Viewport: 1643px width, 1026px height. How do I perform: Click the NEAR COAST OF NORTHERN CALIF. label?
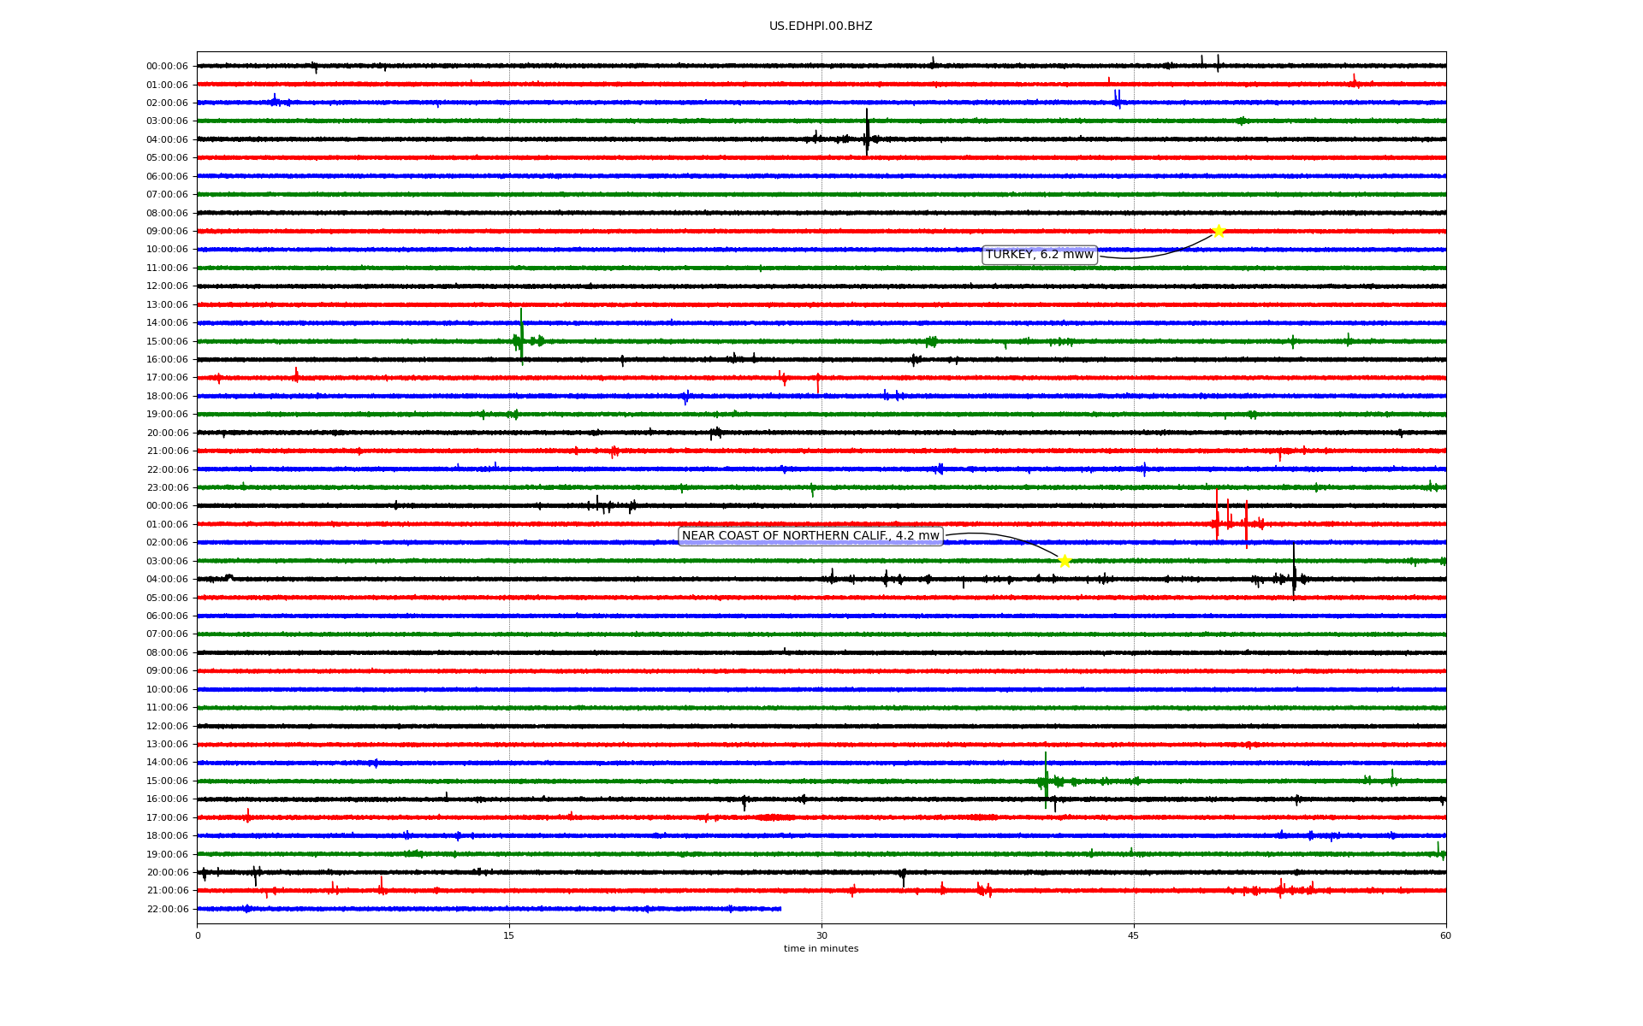pos(810,536)
